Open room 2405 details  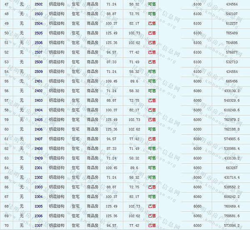pos(38,120)
